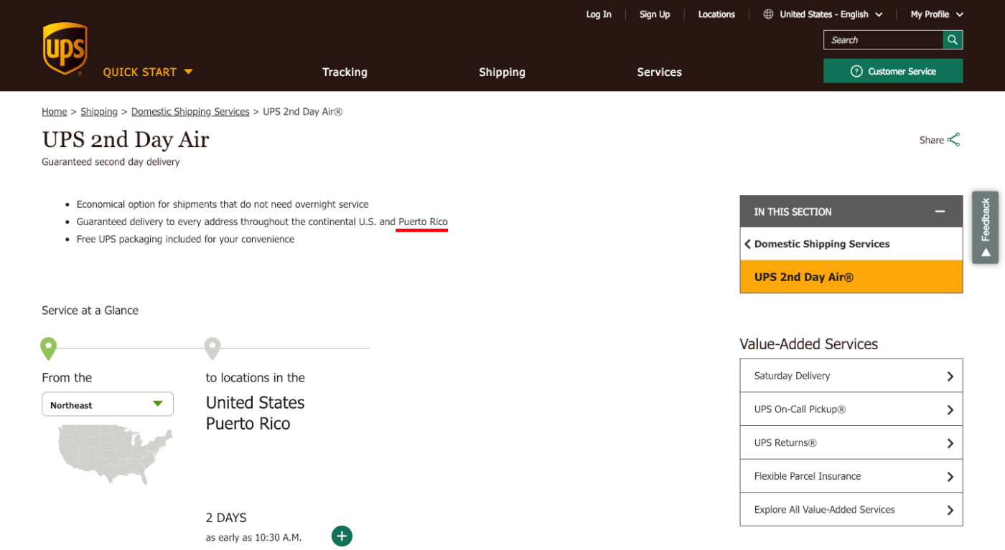
Task: Click the search magnifier icon
Action: 952,39
